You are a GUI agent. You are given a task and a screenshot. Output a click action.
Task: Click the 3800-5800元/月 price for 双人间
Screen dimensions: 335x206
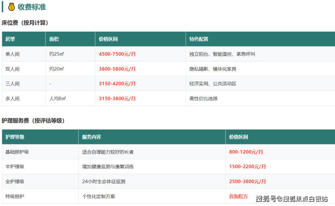coord(117,69)
